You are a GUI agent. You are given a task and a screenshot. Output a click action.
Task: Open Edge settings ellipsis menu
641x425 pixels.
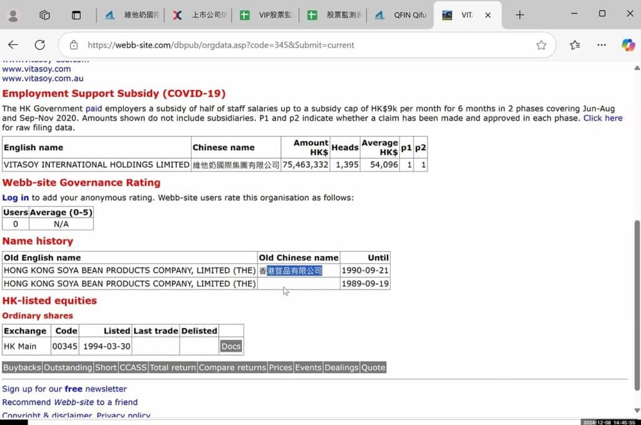[602, 45]
